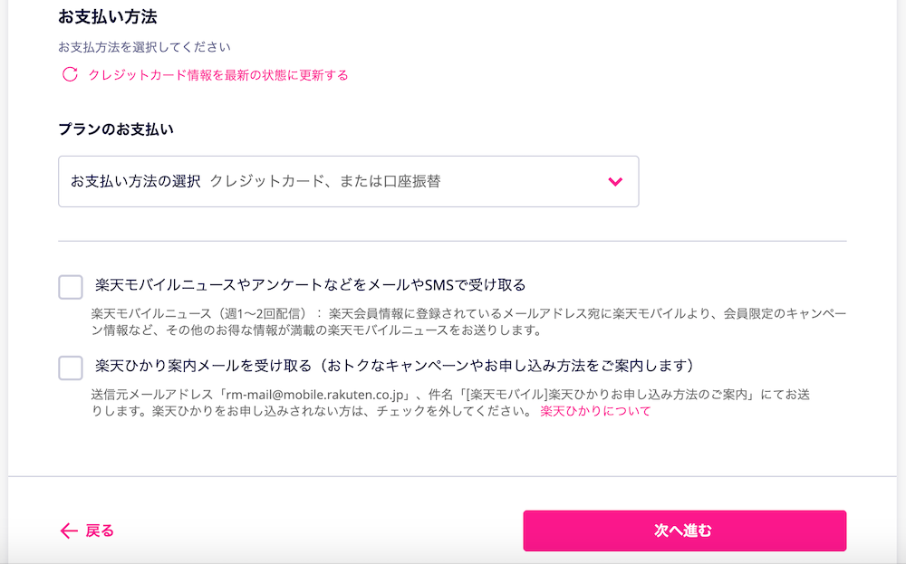Go back with the 戻る link
Screen dimensions: 906x564
point(100,531)
